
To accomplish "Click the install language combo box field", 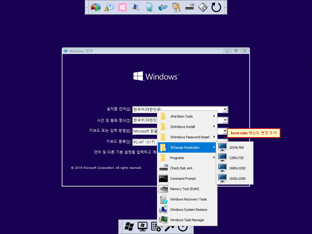I will point(180,109).
